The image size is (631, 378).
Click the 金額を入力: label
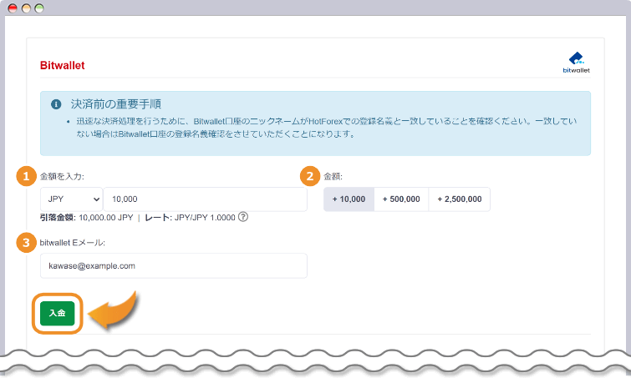[x=62, y=176]
